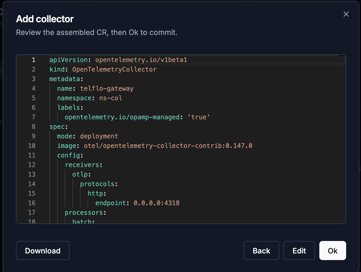Click the editor's vertical scrollbar track
The width and height of the screenshot is (361, 272).
click(342, 139)
